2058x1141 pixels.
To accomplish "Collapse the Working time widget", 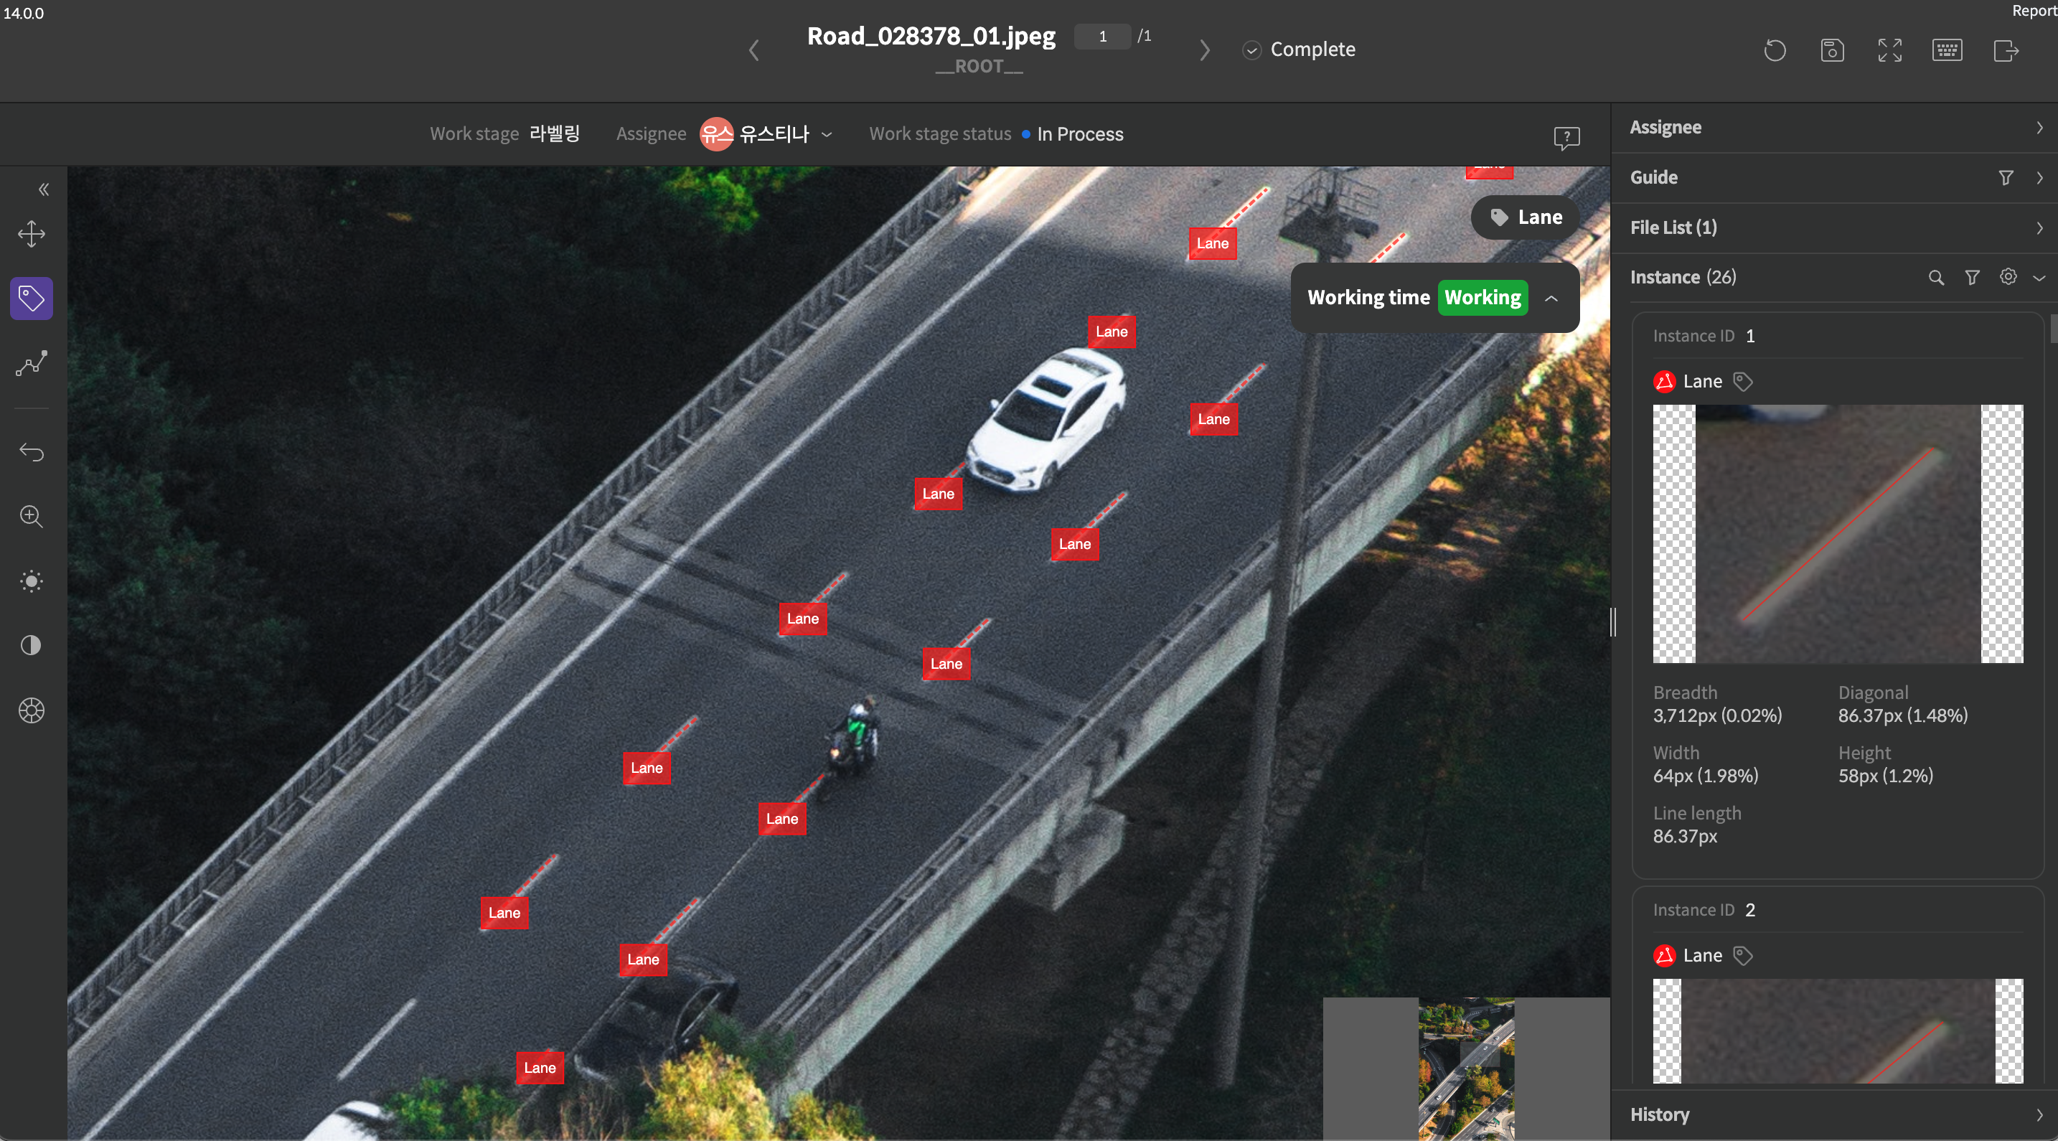I will (x=1551, y=298).
